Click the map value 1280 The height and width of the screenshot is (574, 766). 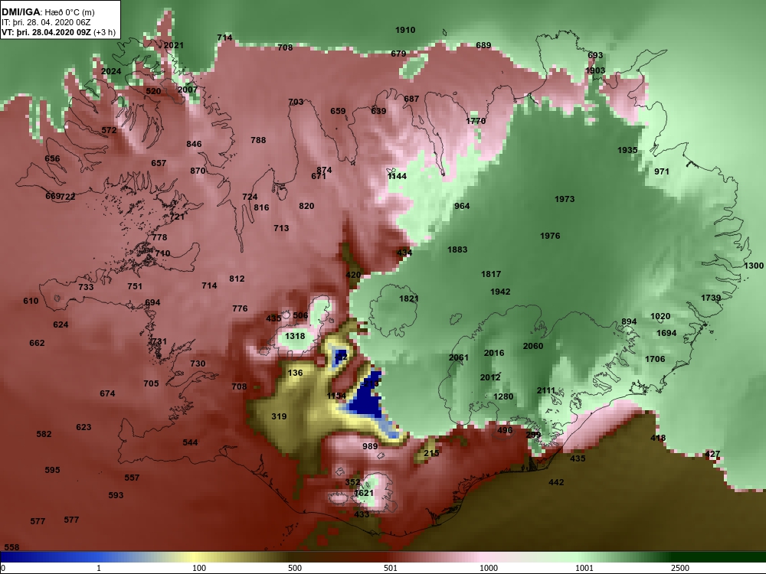click(503, 396)
